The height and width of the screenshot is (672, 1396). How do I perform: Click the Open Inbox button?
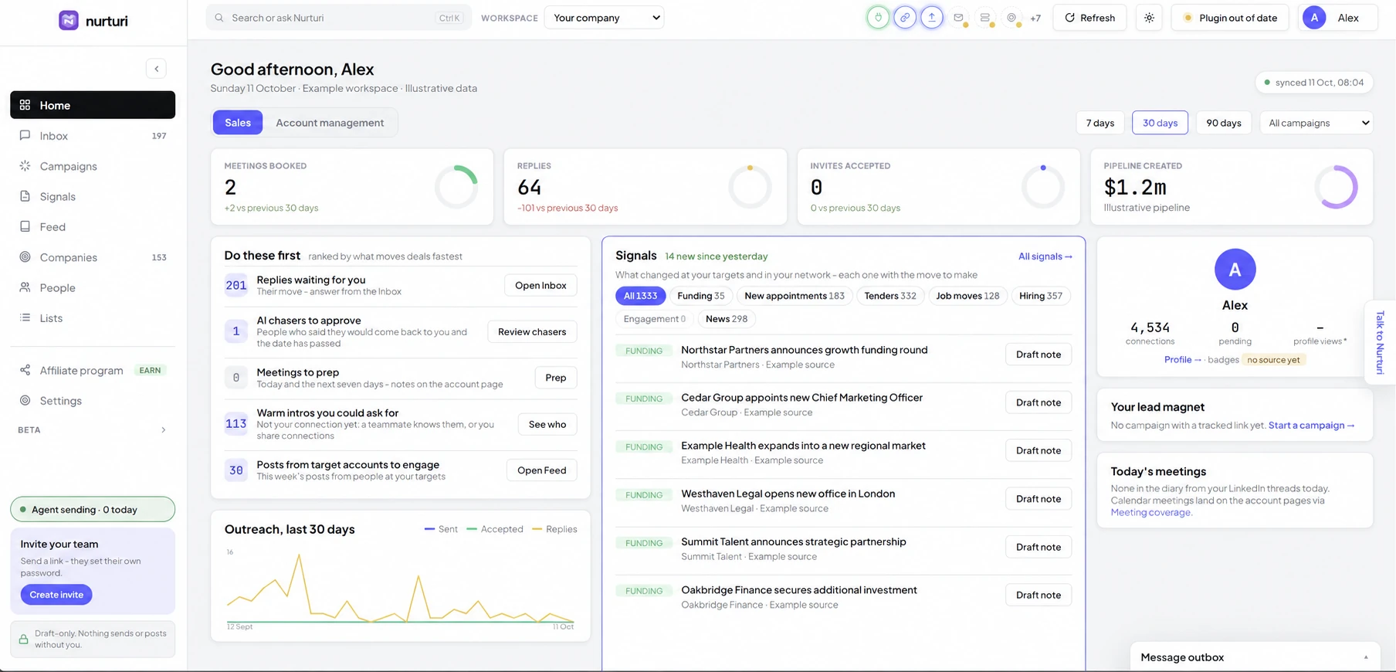540,286
